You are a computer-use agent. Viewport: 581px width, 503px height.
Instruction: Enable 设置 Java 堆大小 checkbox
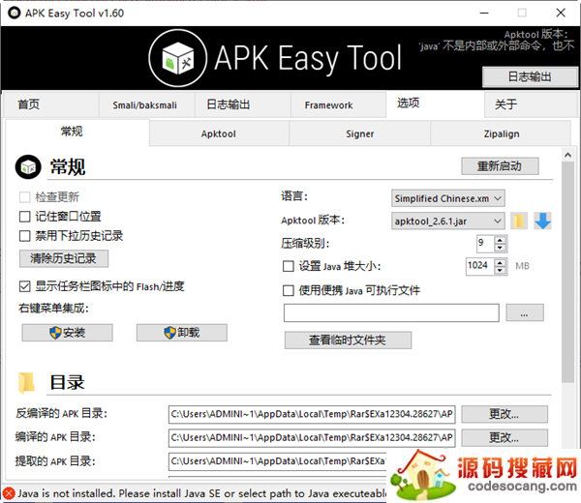[x=289, y=266]
